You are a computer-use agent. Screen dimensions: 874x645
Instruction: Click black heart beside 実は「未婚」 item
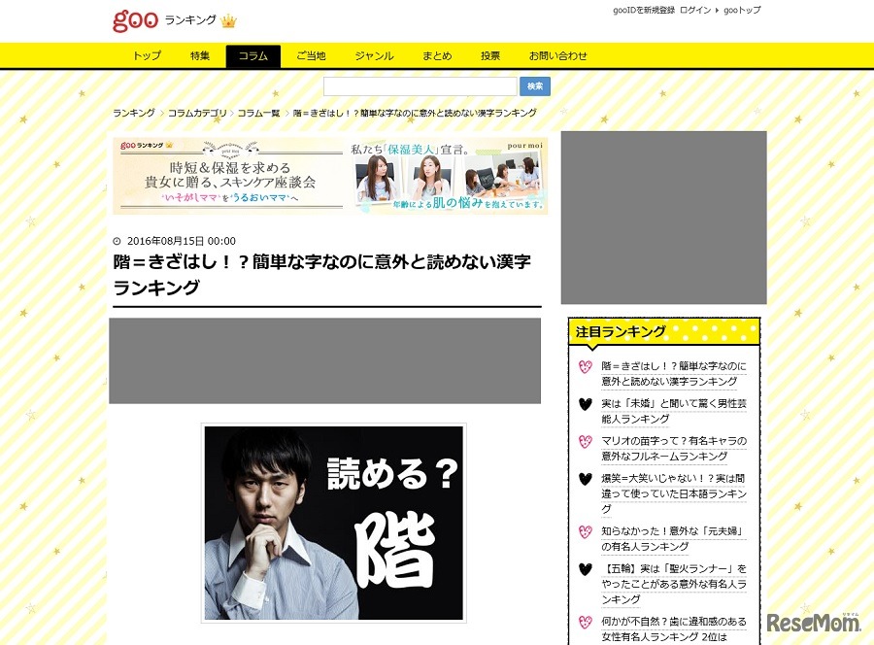(585, 404)
